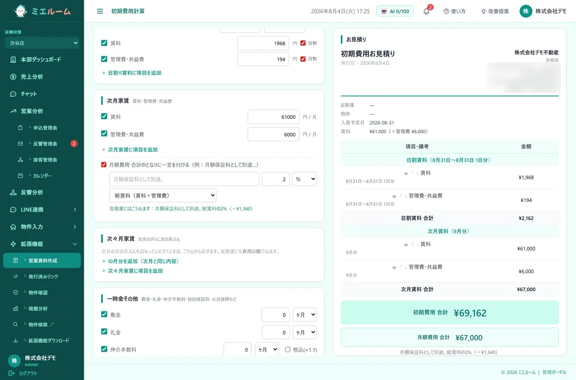Uncheck the 礼金 checkbox

point(104,331)
